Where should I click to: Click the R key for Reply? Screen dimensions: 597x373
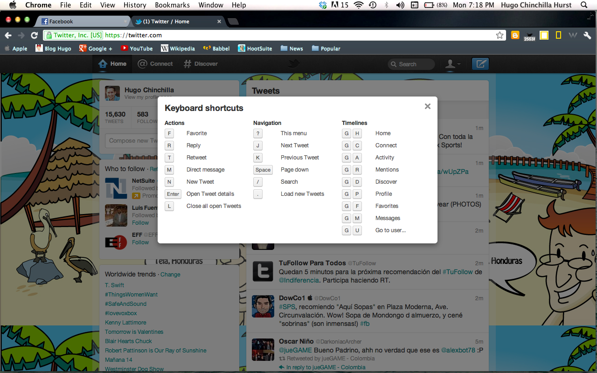pyautogui.click(x=169, y=145)
